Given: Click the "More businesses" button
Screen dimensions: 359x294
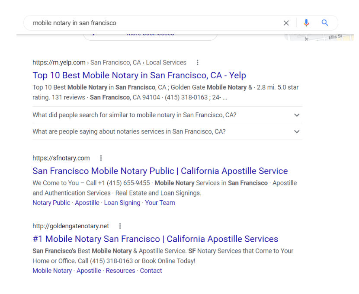Looking at the screenshot, I should [x=150, y=35].
